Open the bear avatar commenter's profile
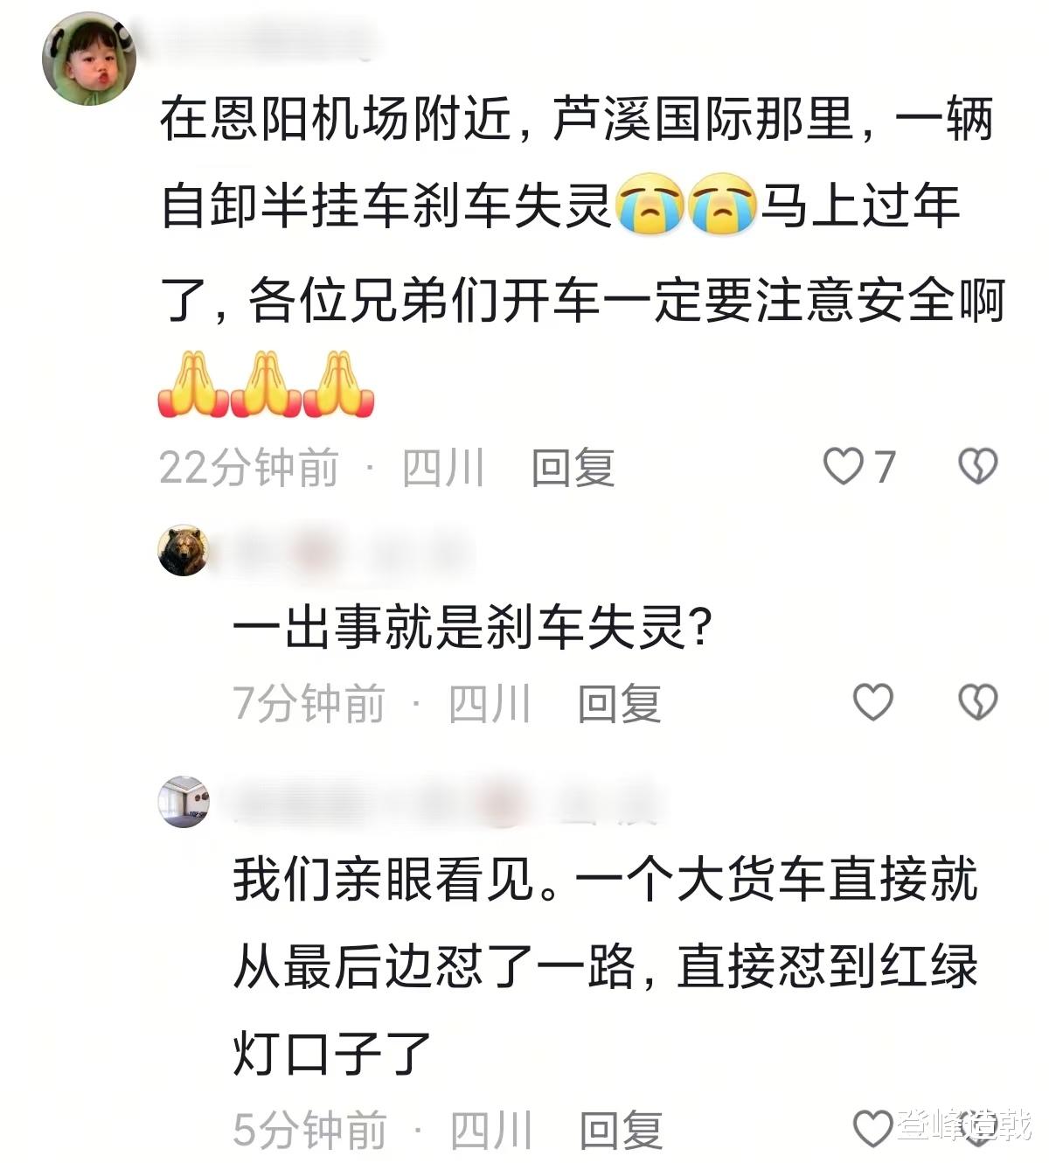Viewport: 1049px width, 1163px height. point(184,551)
